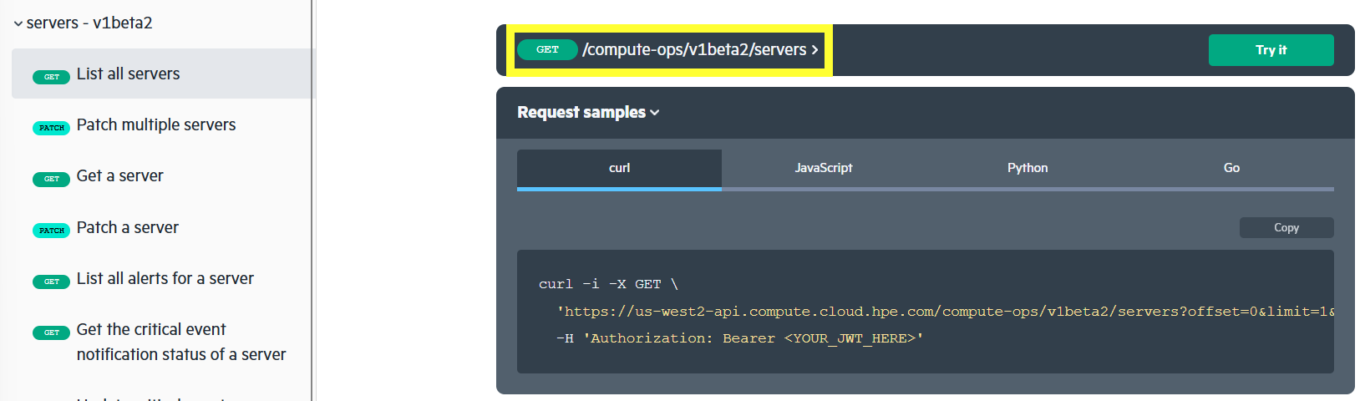Click the us-west2-api URL in code sample
1365x401 pixels.
(946, 311)
